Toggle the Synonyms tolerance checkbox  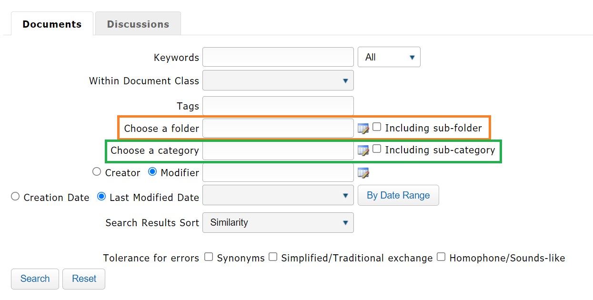(209, 257)
